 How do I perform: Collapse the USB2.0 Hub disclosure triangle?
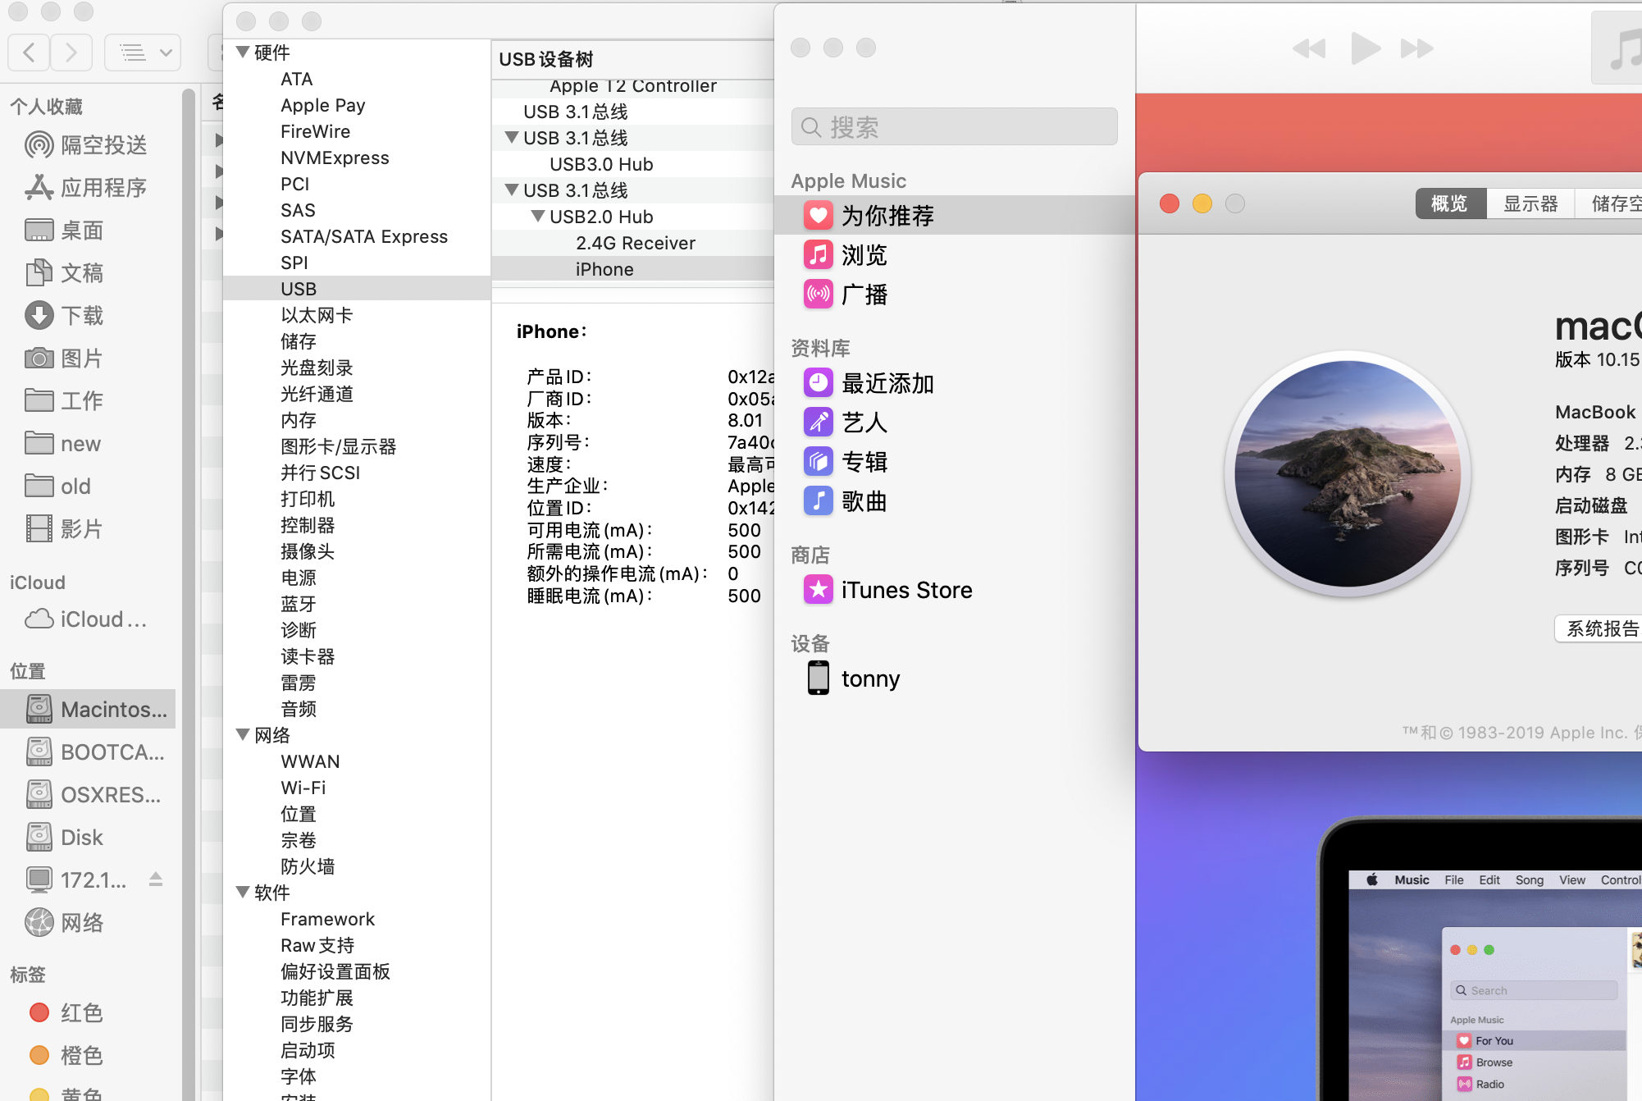(x=537, y=217)
